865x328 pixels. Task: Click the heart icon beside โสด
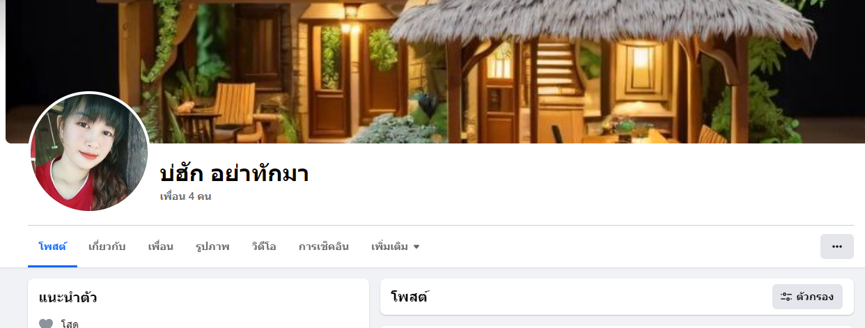point(46,324)
